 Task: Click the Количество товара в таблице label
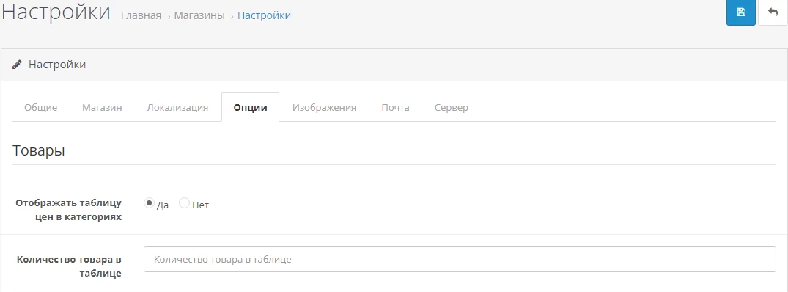[x=70, y=266]
